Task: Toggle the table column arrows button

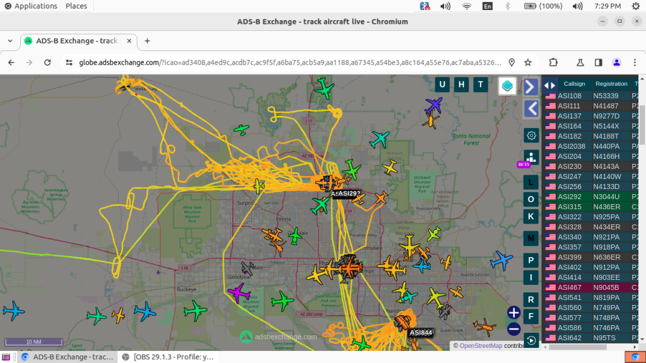Action: click(x=550, y=86)
